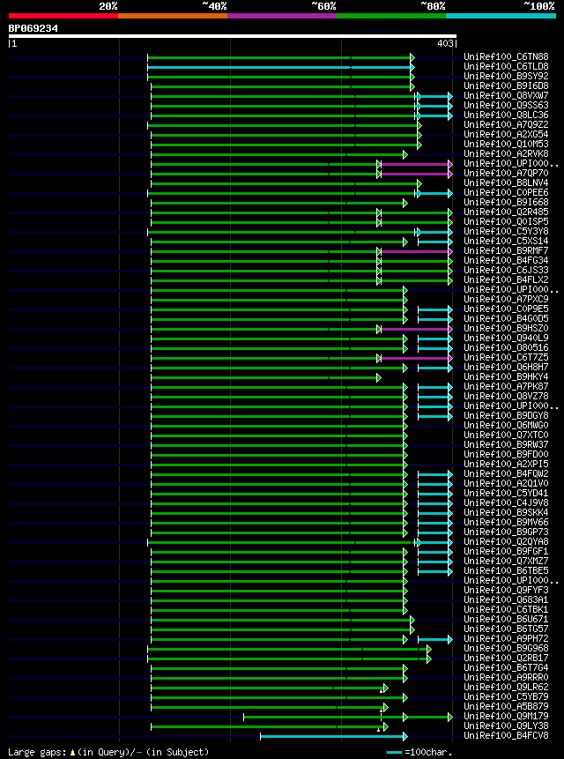Select the UniRef100_Q9SS63 label
The image size is (564, 759).
[506, 105]
